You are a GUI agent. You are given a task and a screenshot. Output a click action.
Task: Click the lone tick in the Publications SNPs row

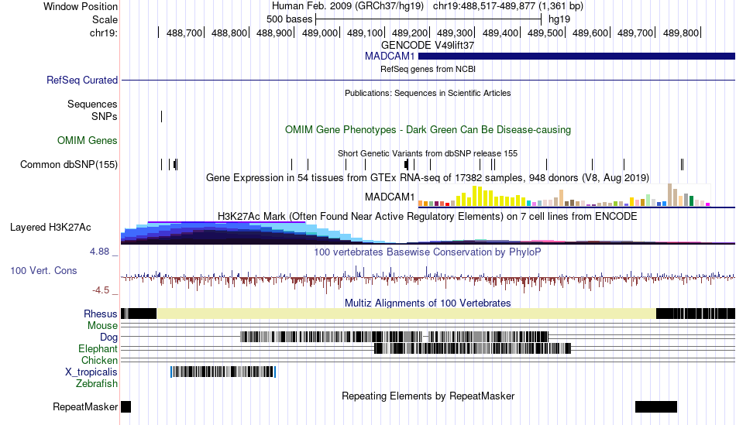pyautogui.click(x=161, y=116)
